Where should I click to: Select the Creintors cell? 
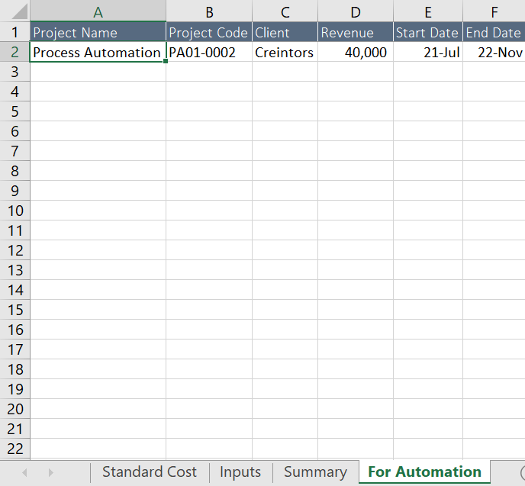click(x=285, y=52)
